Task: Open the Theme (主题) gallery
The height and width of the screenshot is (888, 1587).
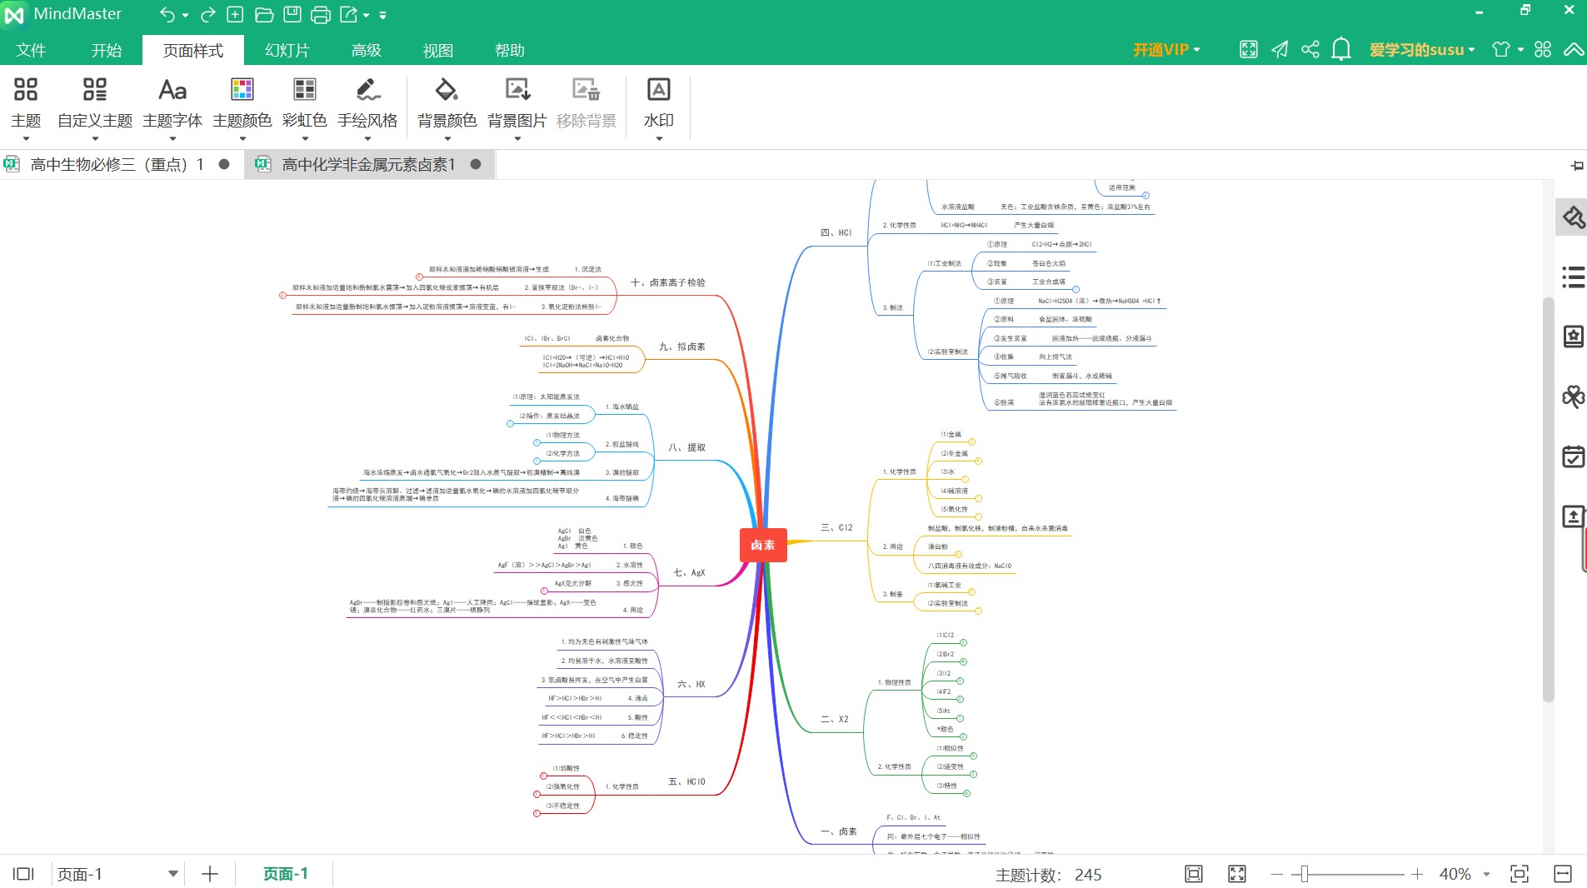Action: point(26,107)
